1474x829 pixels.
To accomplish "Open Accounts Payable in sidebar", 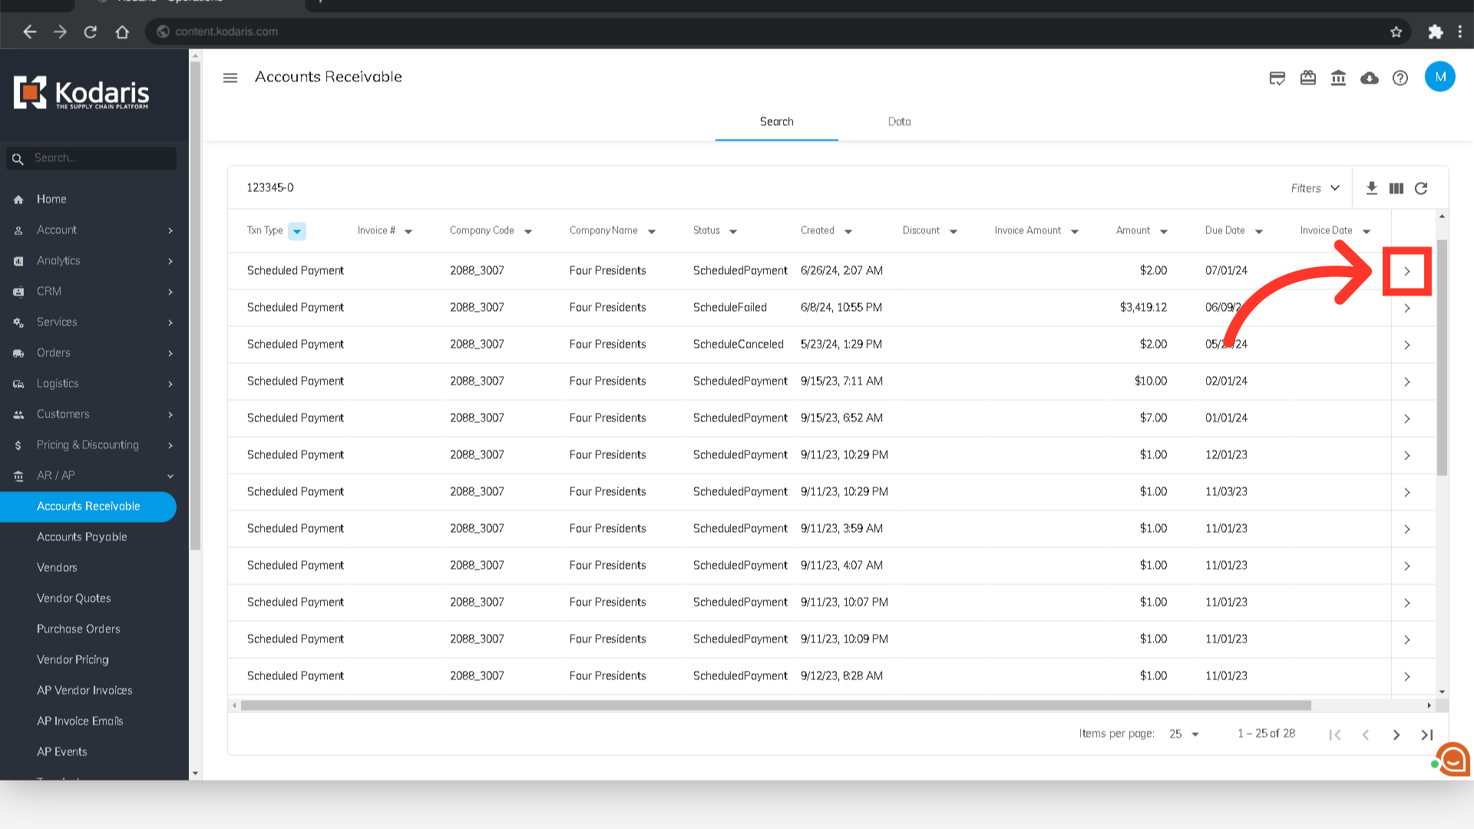I will coord(82,537).
